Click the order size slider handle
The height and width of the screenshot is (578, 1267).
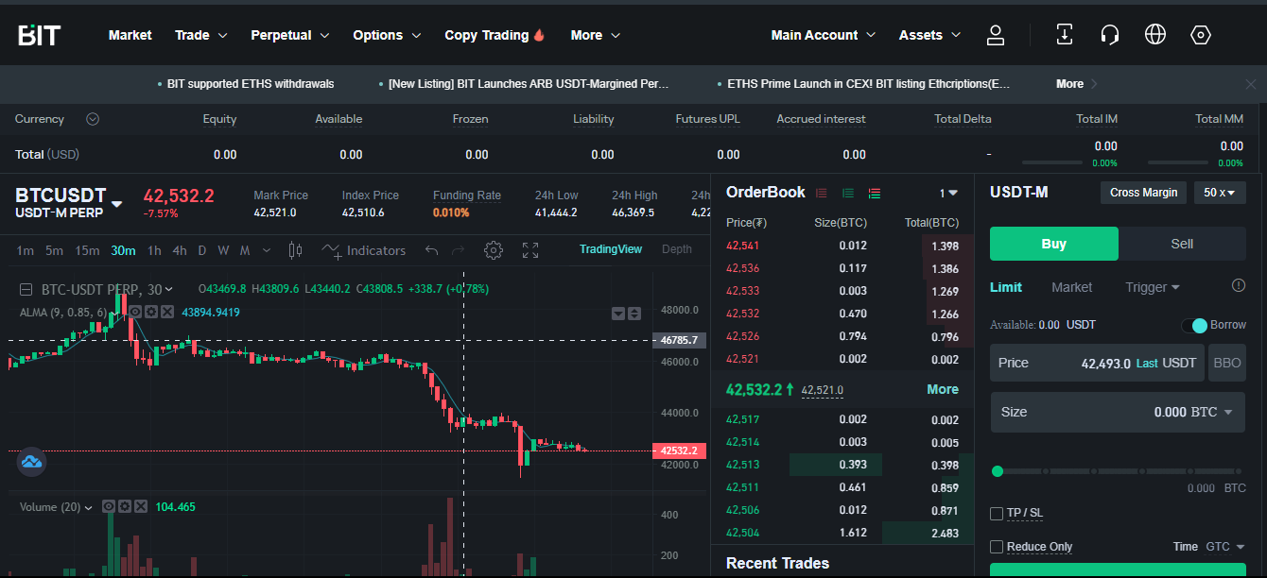997,471
